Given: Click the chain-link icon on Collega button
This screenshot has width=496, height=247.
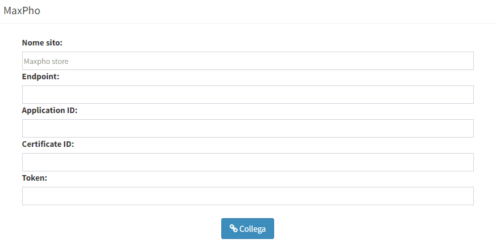Looking at the screenshot, I should point(234,229).
